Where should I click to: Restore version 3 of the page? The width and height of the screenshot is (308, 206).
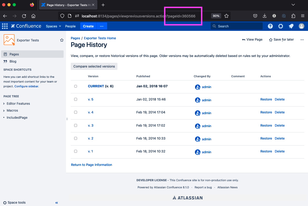(x=266, y=126)
